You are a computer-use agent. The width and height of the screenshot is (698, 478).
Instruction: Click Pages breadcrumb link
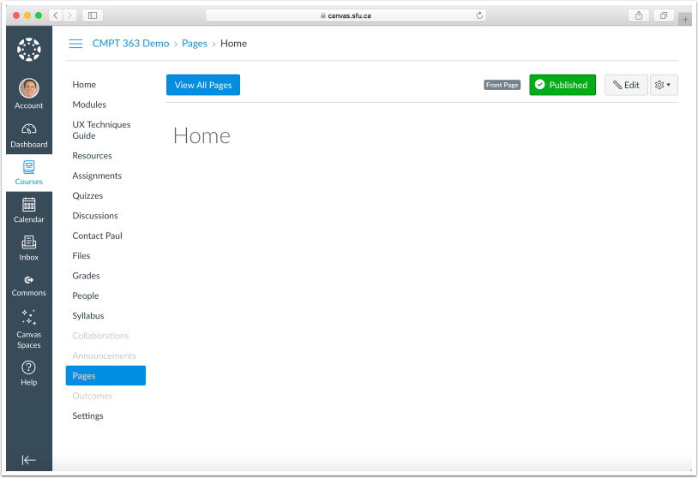(195, 44)
